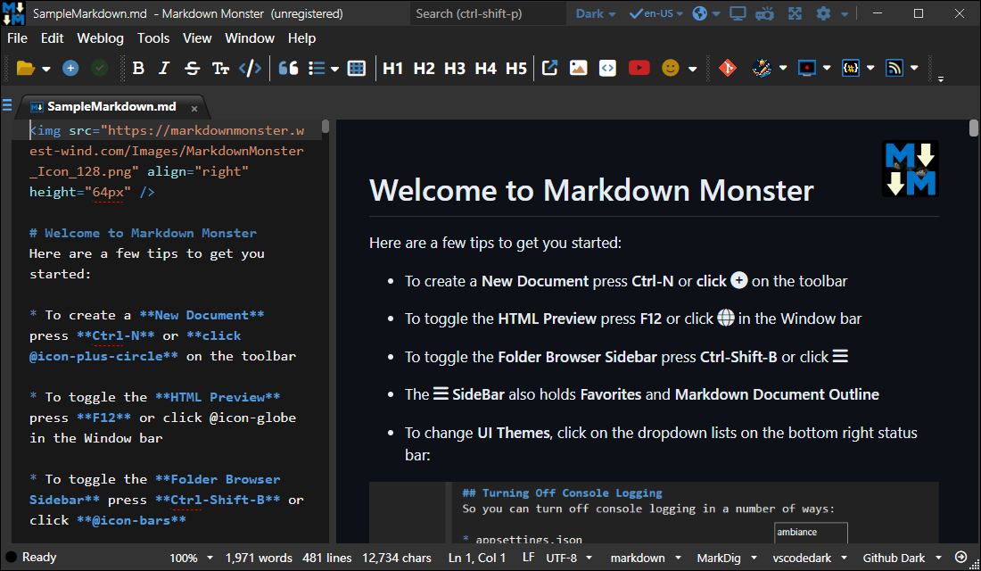Open the View menu
The width and height of the screenshot is (981, 571).
coord(197,38)
